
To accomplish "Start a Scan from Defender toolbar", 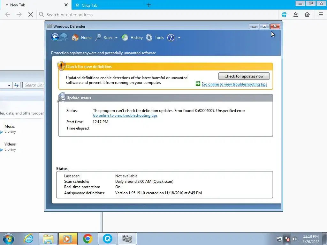I will coord(103,38).
